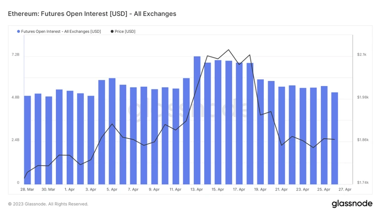
Task: Click the price line peak near 16. Apr
Action: 229,50
